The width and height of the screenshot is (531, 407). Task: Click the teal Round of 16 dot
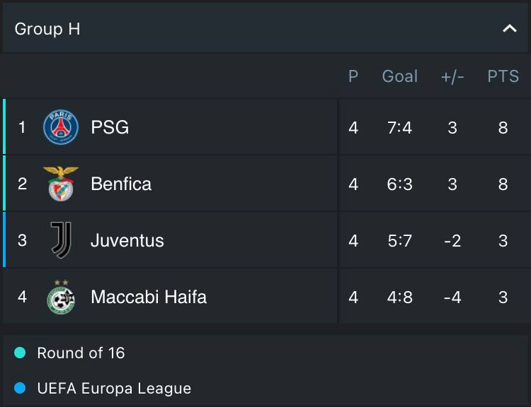(x=20, y=353)
